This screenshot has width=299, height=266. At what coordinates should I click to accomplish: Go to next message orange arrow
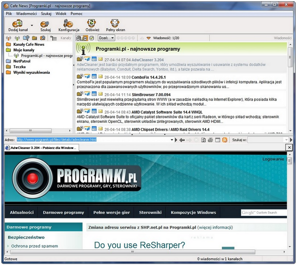point(149,38)
